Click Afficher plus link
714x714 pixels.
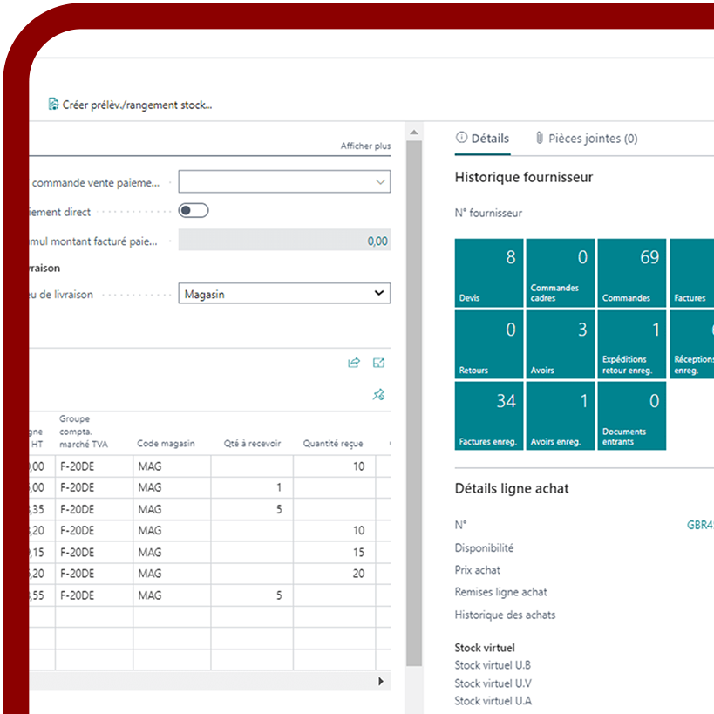pyautogui.click(x=365, y=146)
